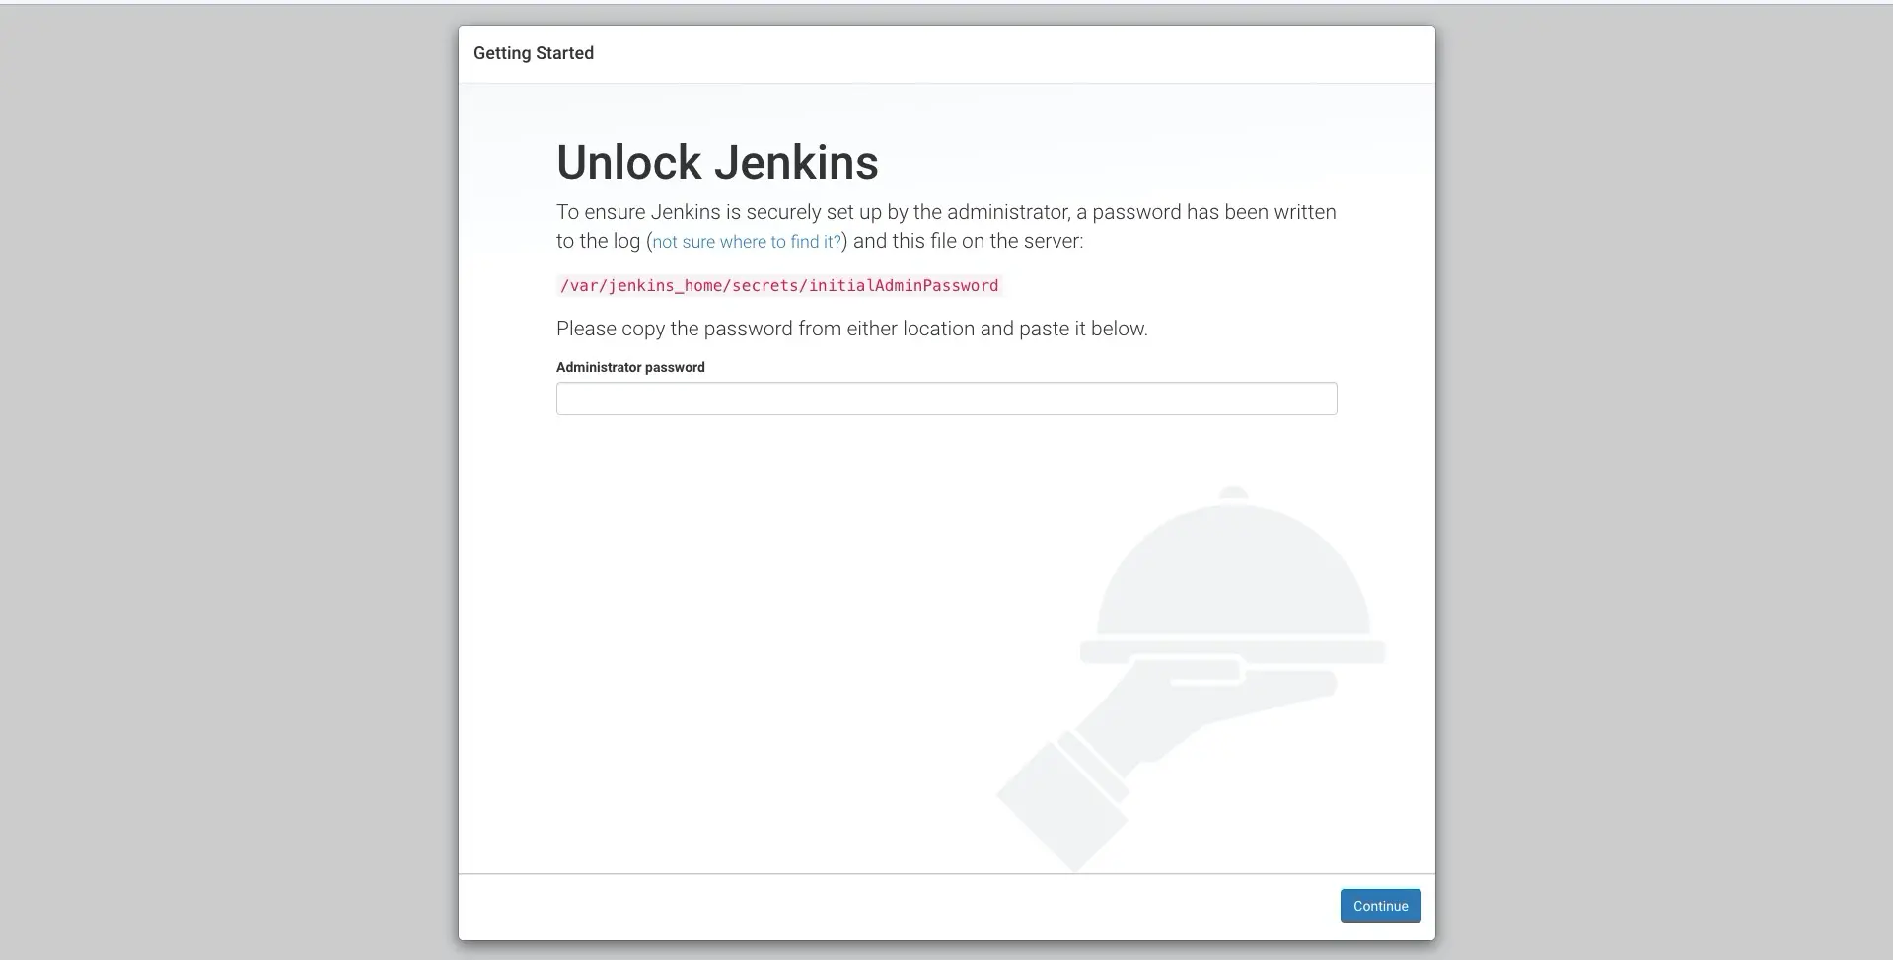The height and width of the screenshot is (960, 1893).
Task: Click the flat serving tray plate graphic
Action: pos(1232,651)
